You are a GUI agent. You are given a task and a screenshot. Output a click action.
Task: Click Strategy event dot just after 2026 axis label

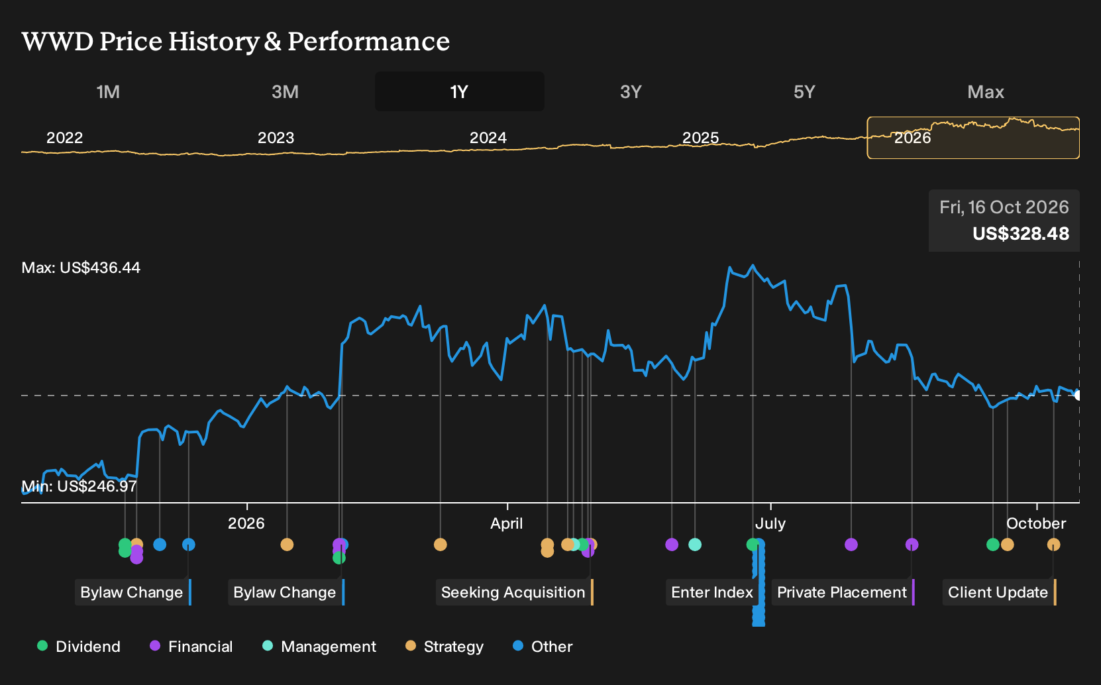(287, 545)
